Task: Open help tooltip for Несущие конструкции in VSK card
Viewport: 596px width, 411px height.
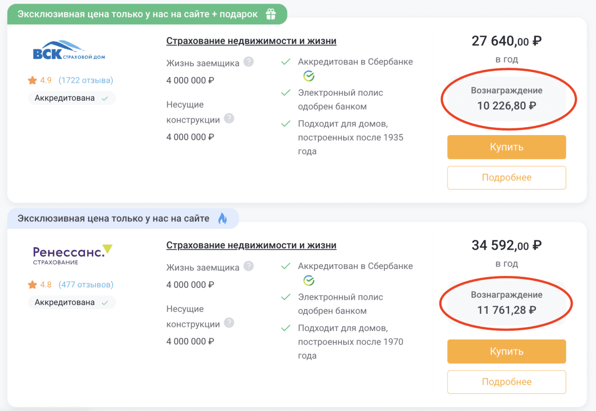Action: (x=229, y=119)
